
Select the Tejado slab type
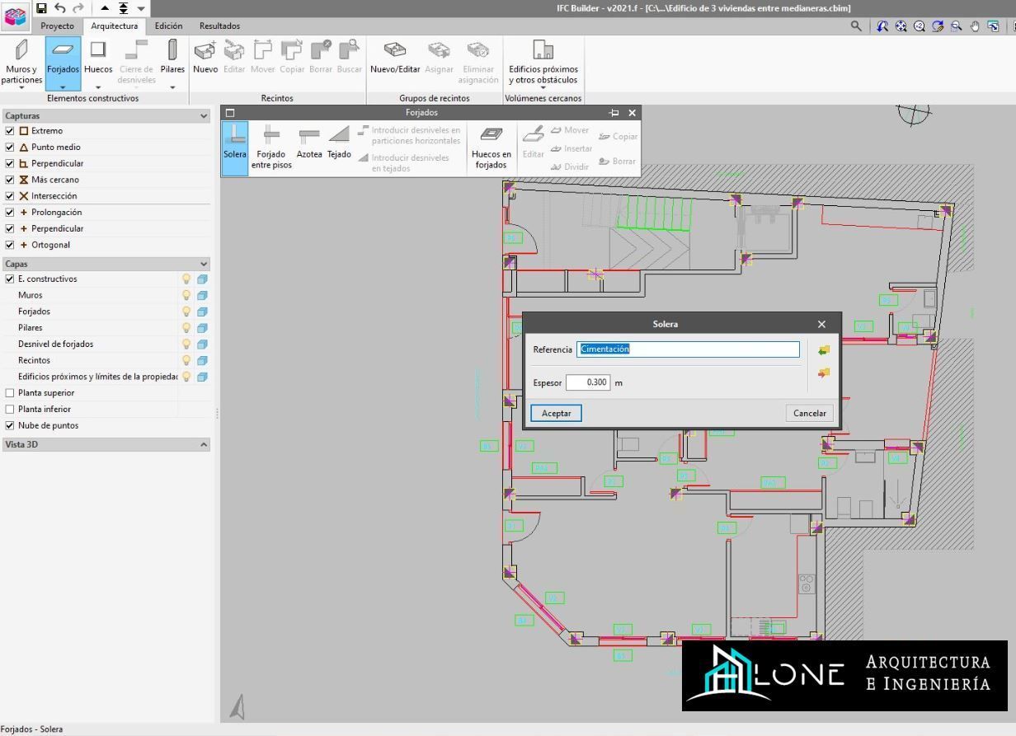pos(339,143)
